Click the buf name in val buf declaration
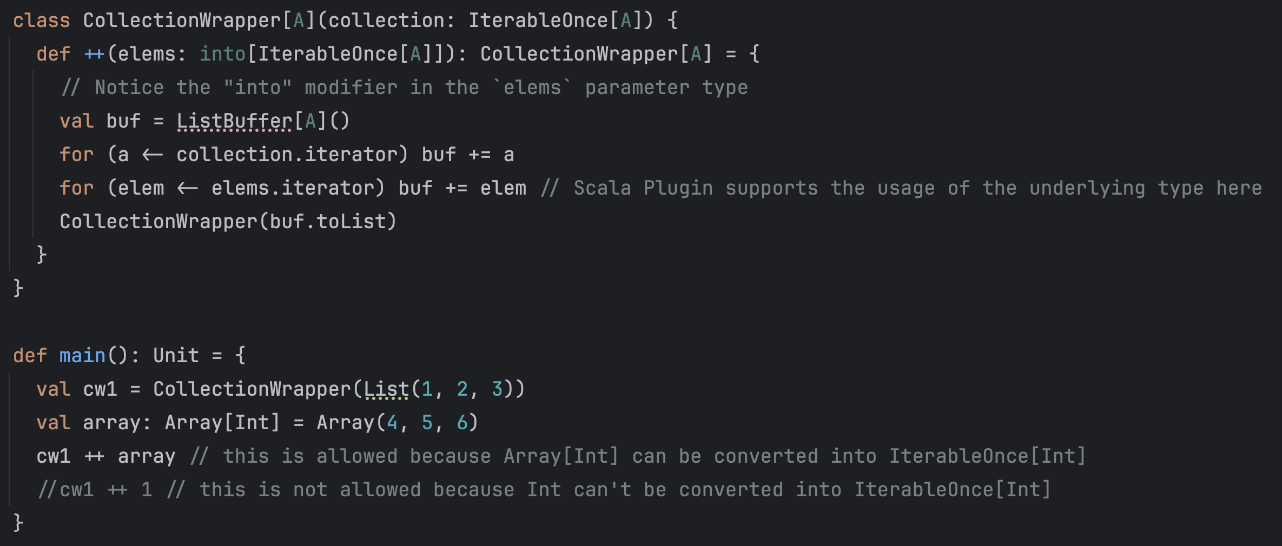This screenshot has height=546, width=1282. (123, 121)
